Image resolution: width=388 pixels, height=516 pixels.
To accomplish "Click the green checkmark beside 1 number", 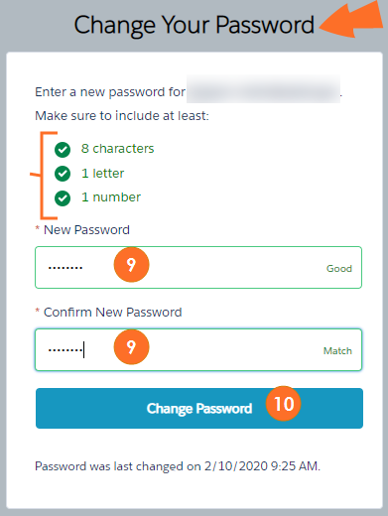I will [63, 198].
